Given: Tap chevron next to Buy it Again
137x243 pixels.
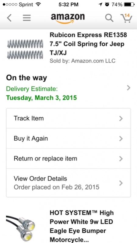Looking at the screenshot, I should 121,139.
